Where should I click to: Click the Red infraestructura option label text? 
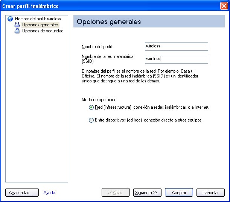click(x=152, y=107)
